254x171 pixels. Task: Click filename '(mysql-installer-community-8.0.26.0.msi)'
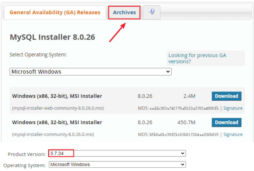click(53, 134)
